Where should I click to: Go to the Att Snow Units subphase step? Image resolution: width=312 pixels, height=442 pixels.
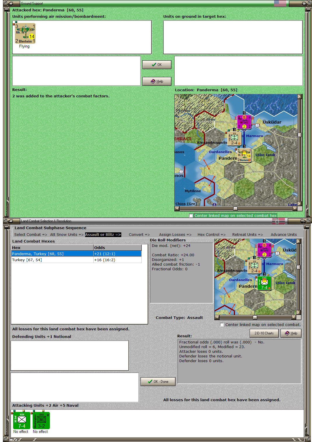[x=67, y=235]
